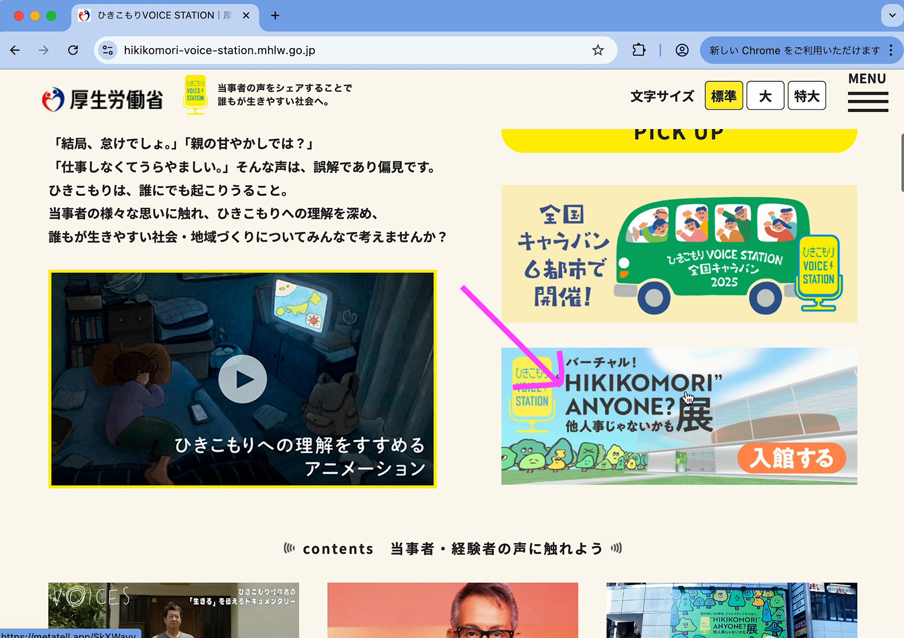The height and width of the screenshot is (638, 904).
Task: Open the Chrome extensions puzzle icon
Action: 639,50
